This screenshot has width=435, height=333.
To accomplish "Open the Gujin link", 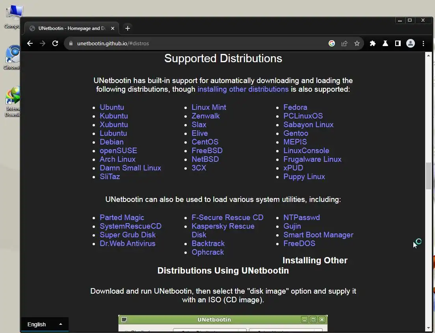I will point(292,226).
